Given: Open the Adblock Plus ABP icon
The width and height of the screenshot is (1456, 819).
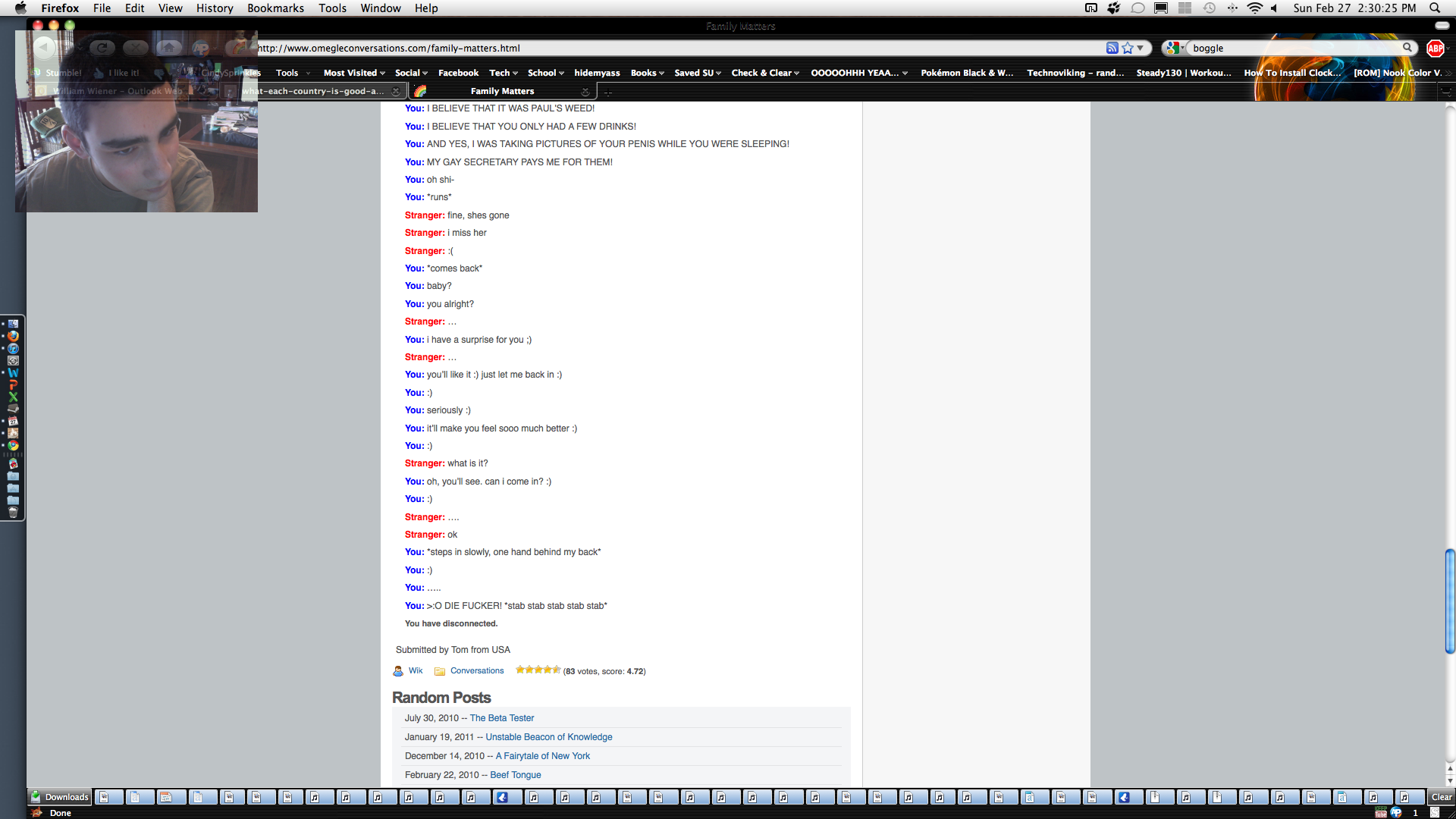Looking at the screenshot, I should 1435,48.
